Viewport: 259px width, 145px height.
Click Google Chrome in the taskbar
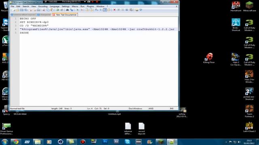coord(16,142)
